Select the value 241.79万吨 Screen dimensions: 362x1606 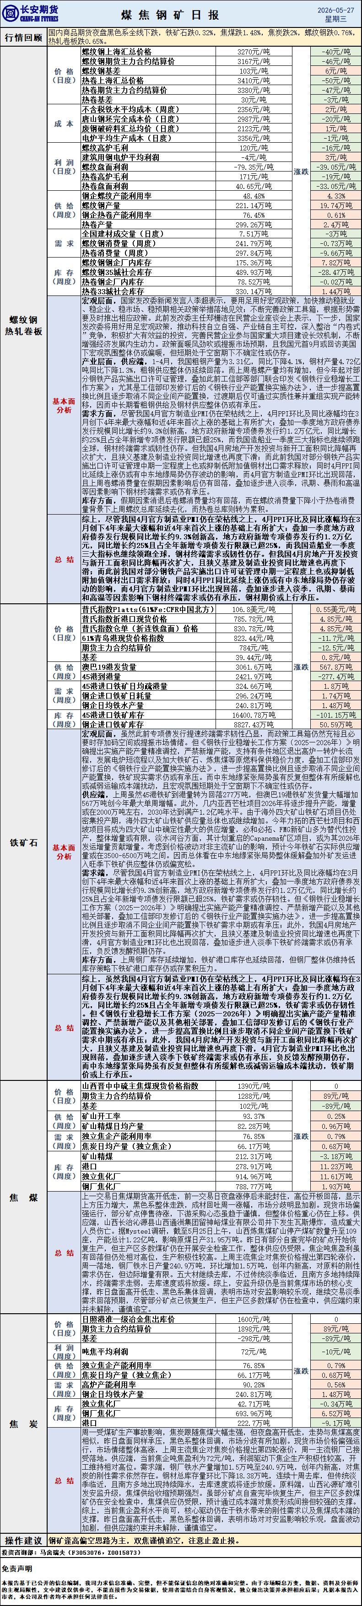[254, 244]
